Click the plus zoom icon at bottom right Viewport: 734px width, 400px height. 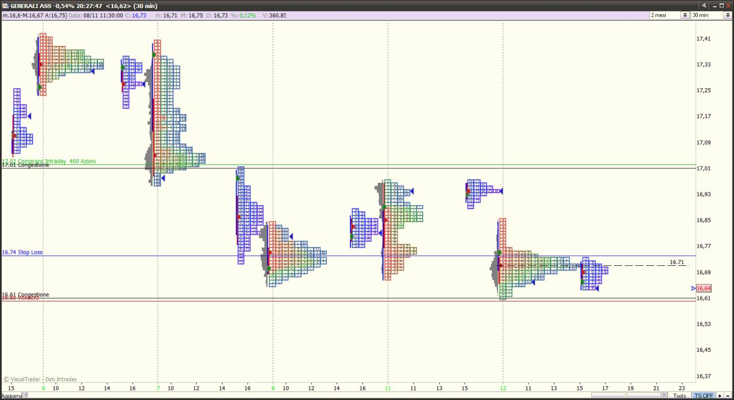click(720, 395)
